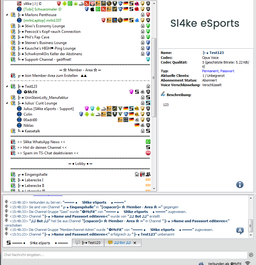Click the "Permanent, Passwort" type link
The height and width of the screenshot is (265, 256).
[218, 71]
